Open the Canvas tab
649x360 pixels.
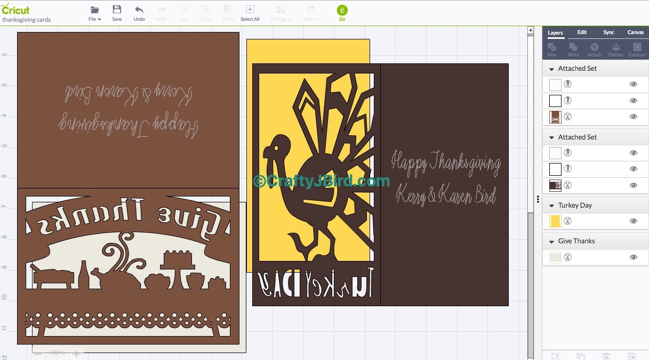pos(635,32)
